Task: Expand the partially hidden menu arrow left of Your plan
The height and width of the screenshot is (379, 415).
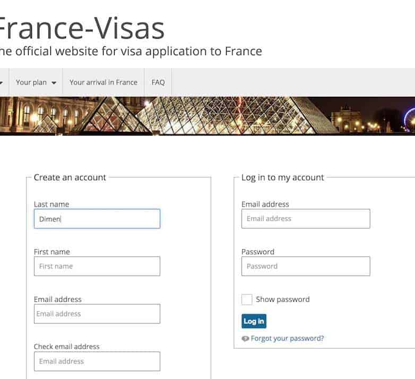Action: pos(2,83)
